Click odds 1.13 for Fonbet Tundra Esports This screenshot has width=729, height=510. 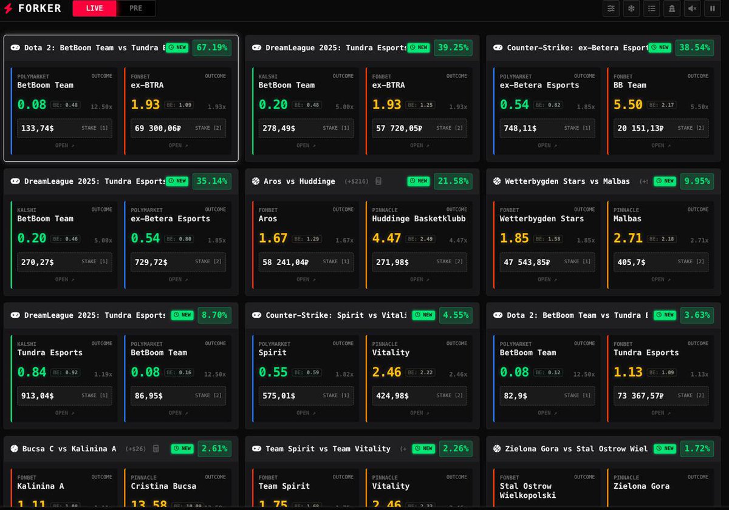[628, 372]
